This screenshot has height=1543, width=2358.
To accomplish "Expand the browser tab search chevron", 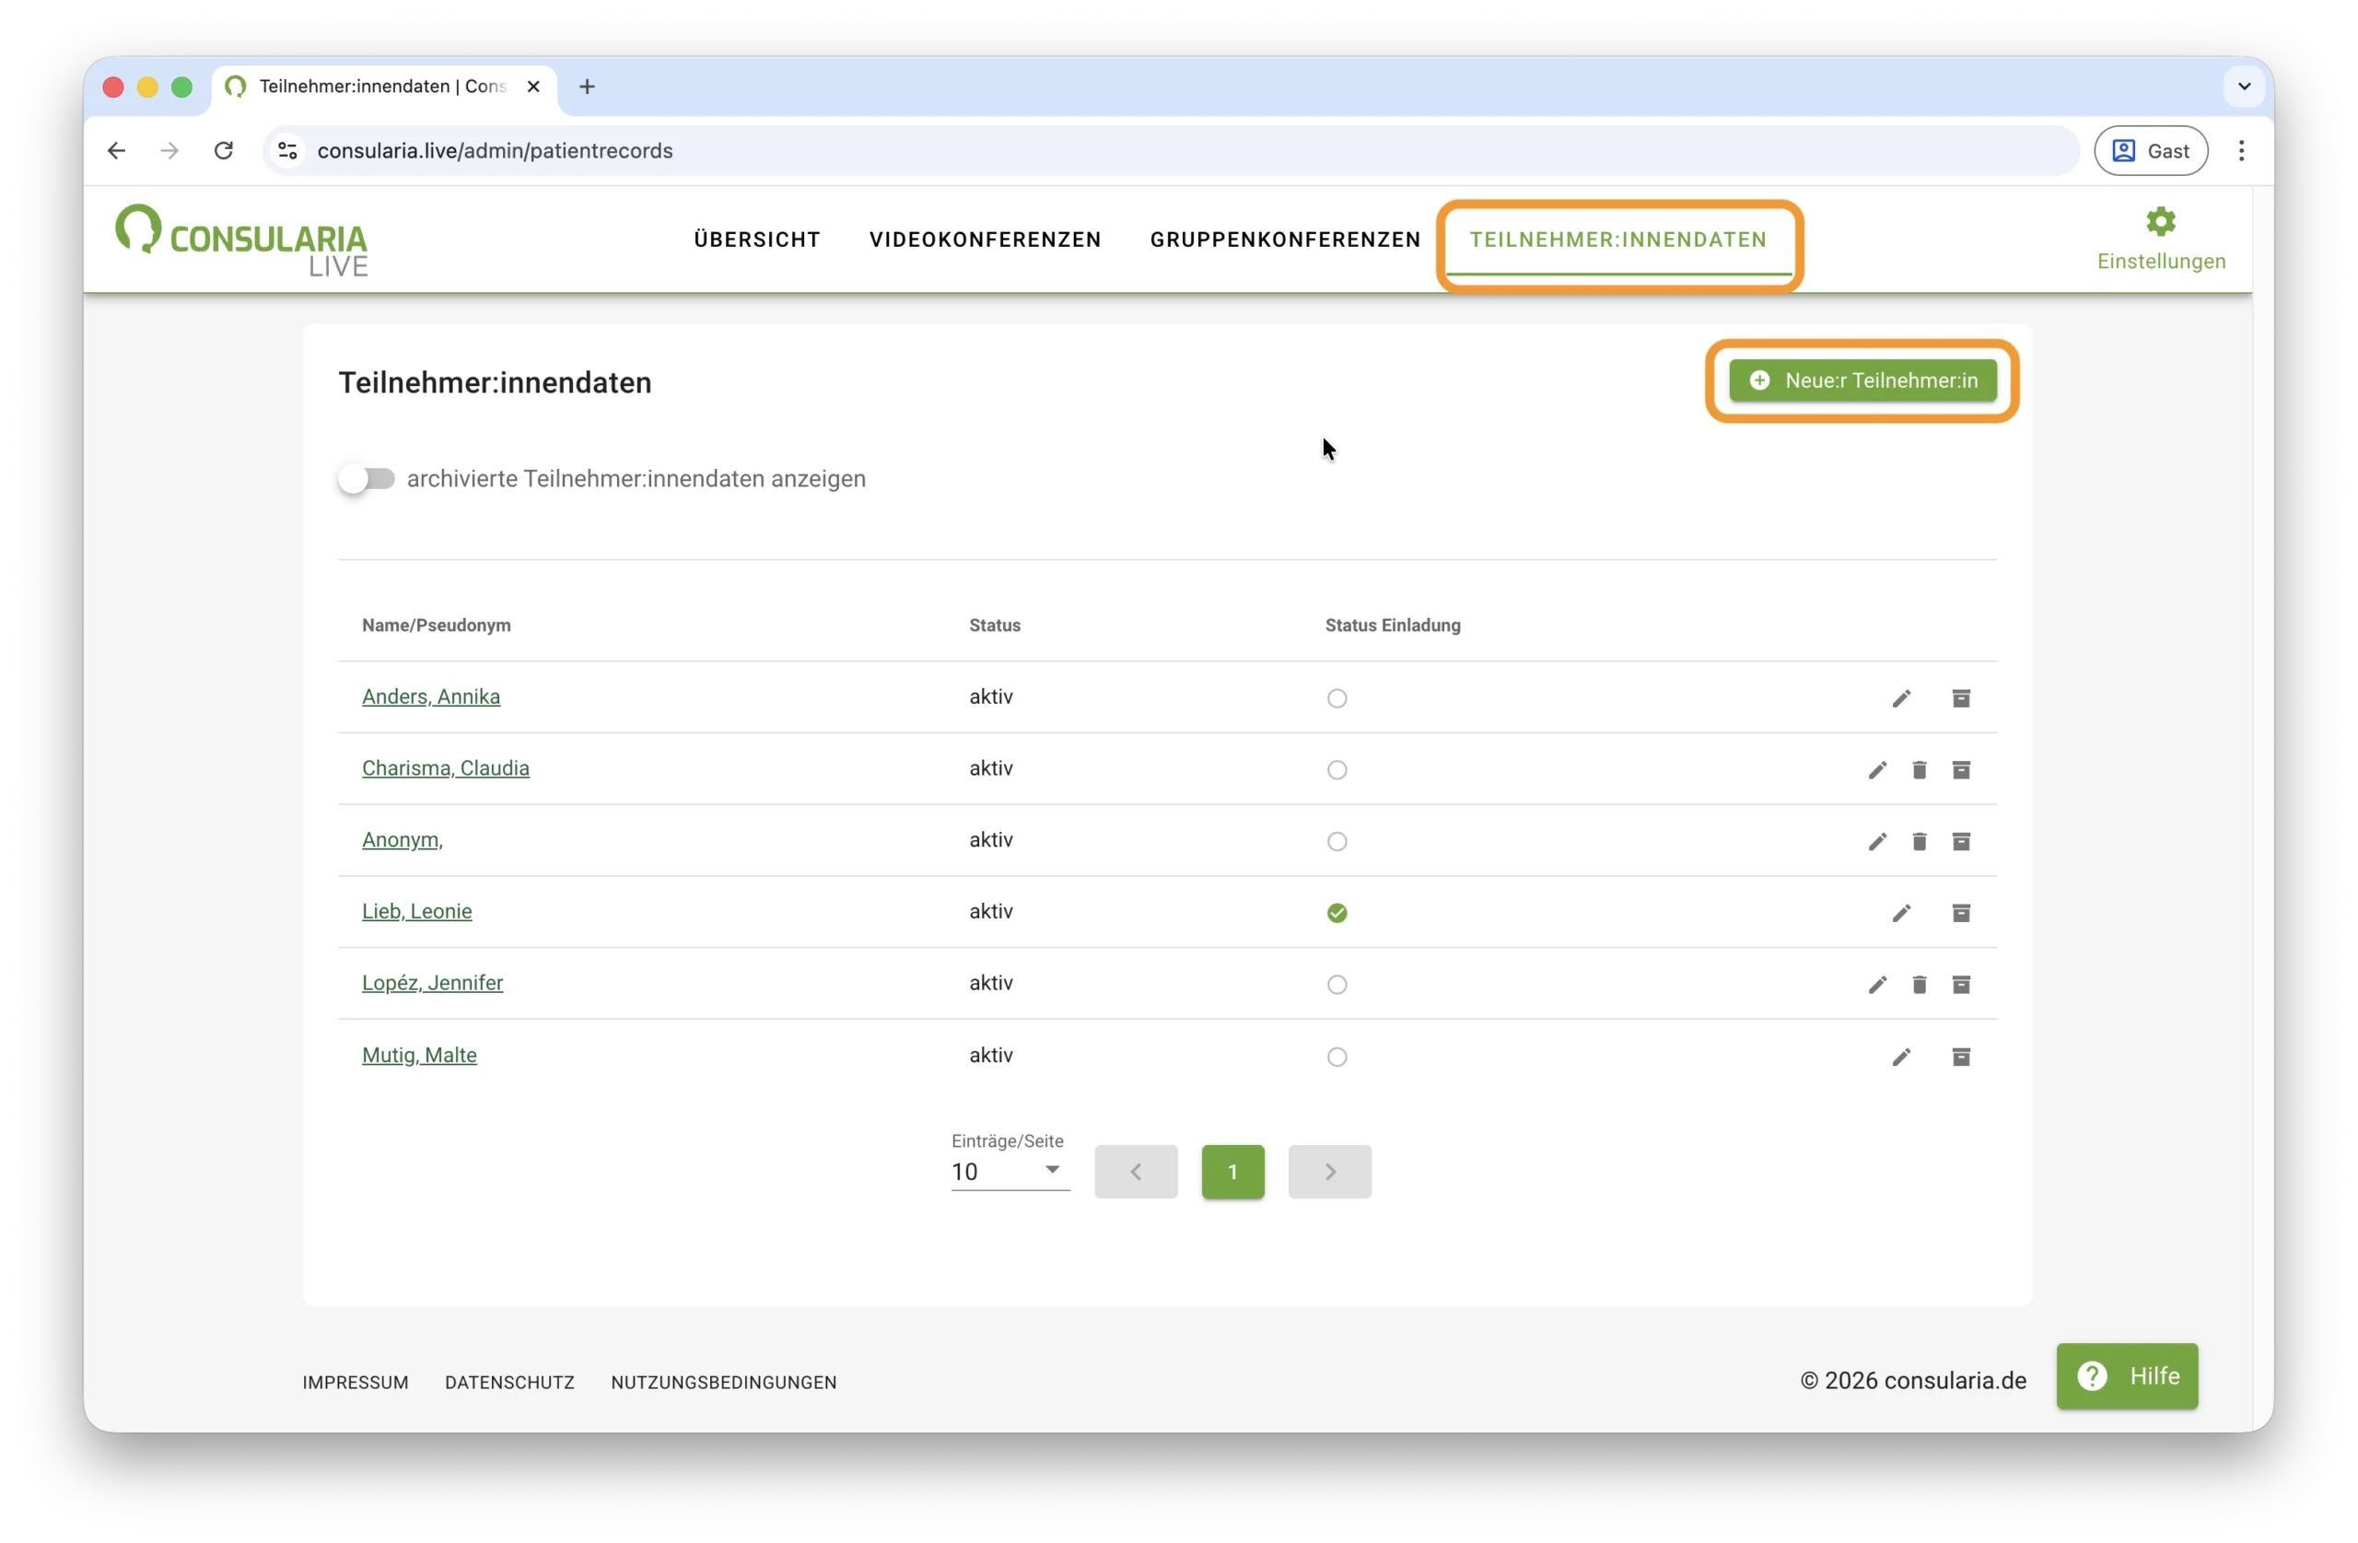I will (2244, 87).
